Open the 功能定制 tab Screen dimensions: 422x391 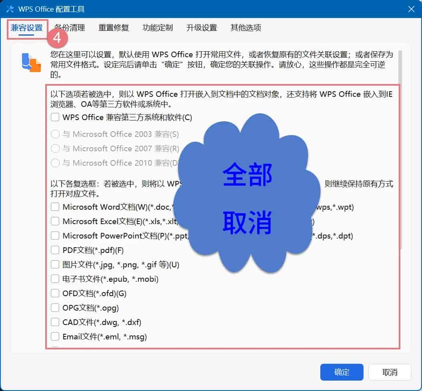157,28
